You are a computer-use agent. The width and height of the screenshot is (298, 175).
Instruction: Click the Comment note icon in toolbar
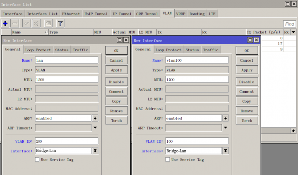coord(48,24)
